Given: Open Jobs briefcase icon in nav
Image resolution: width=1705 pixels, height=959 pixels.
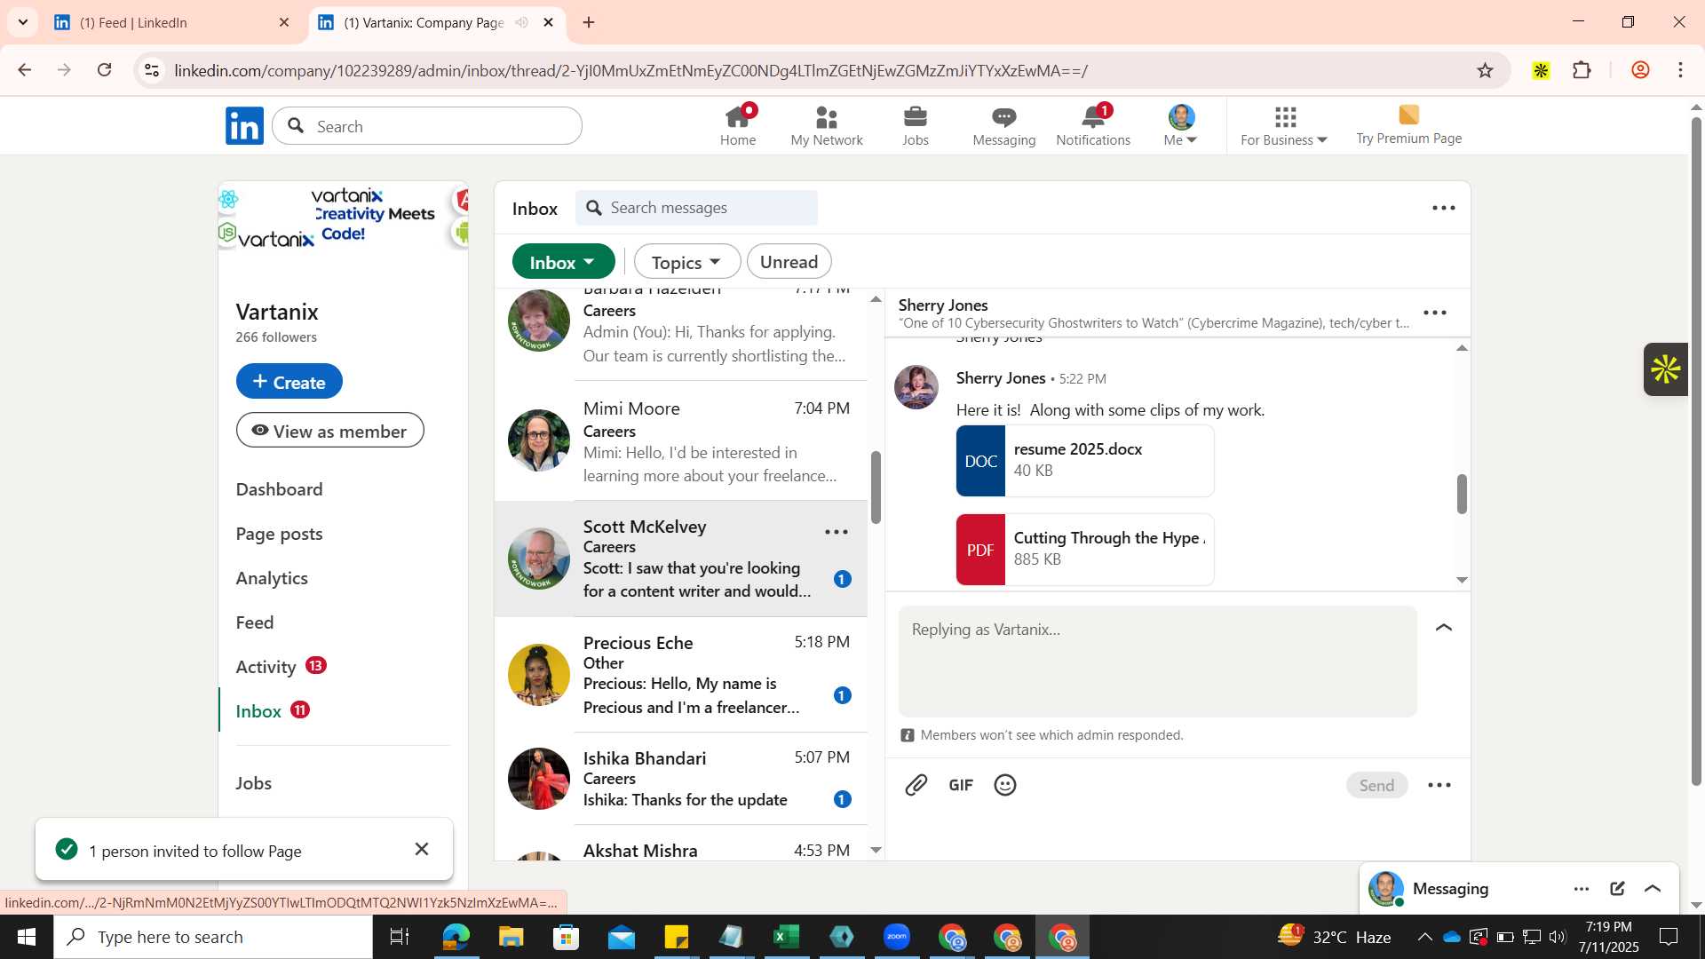Looking at the screenshot, I should [916, 125].
